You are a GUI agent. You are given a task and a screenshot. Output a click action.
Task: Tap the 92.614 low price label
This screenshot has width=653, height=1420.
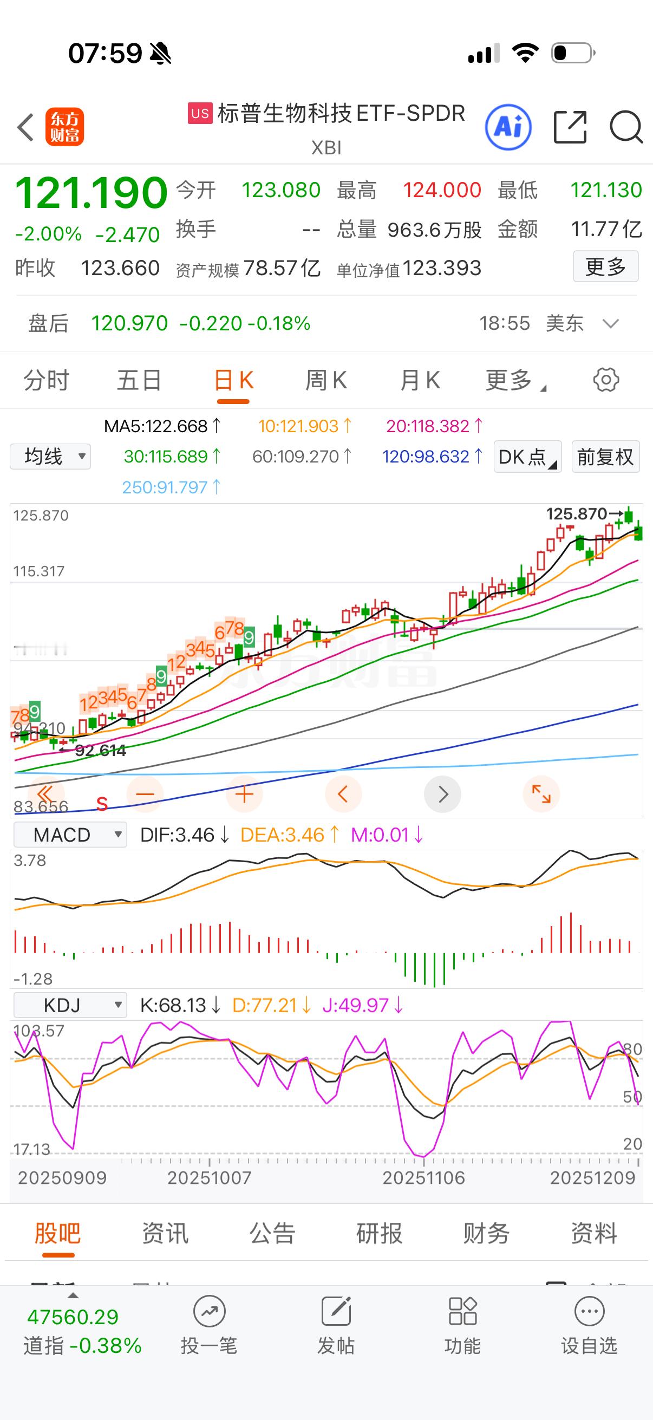click(x=100, y=750)
